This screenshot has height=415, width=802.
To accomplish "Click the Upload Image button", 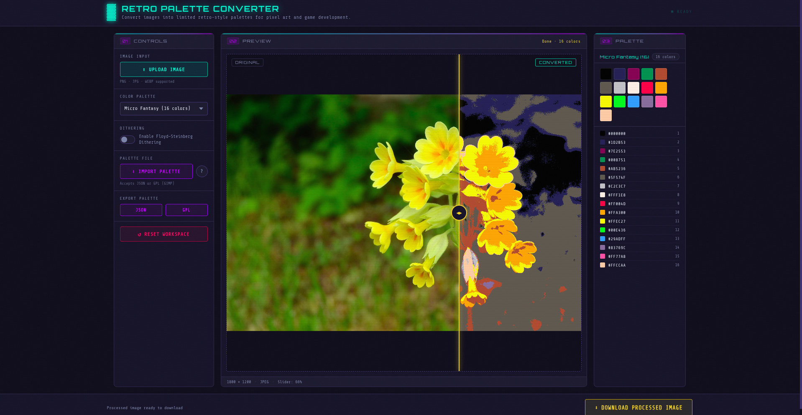I will (164, 69).
